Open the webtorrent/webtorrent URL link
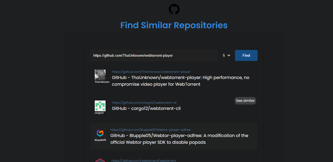Image resolution: width=333 pixels, height=162 pixels. coord(144,160)
